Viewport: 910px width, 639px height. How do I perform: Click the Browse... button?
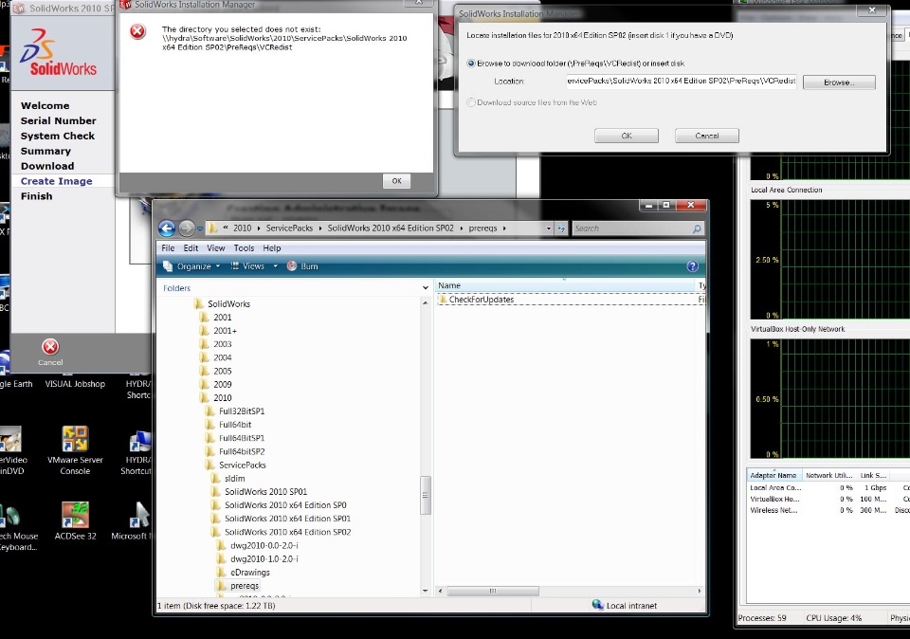tap(839, 82)
